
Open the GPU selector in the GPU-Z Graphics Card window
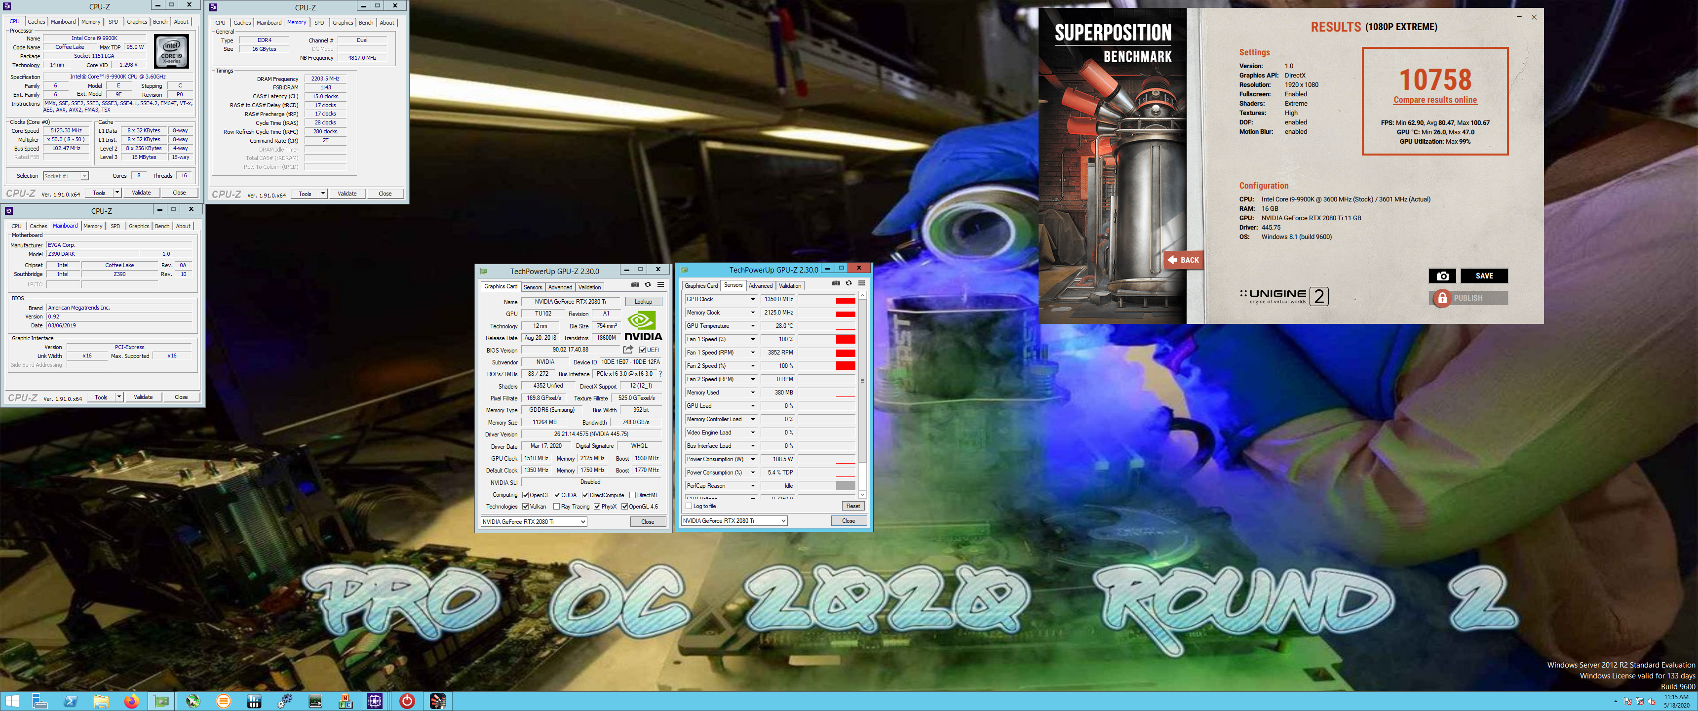pos(534,522)
